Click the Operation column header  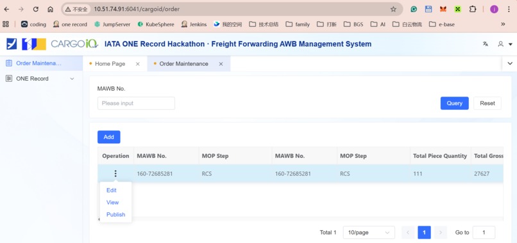(x=115, y=156)
